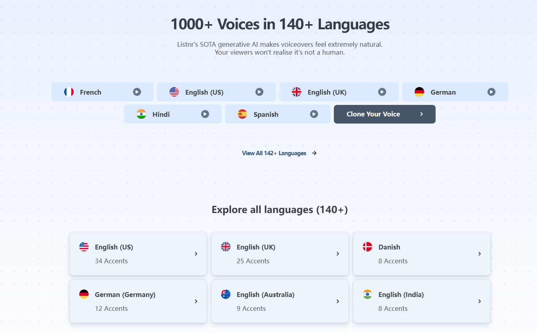Play the Hindi voice sample
This screenshot has width=537, height=333.
[205, 114]
